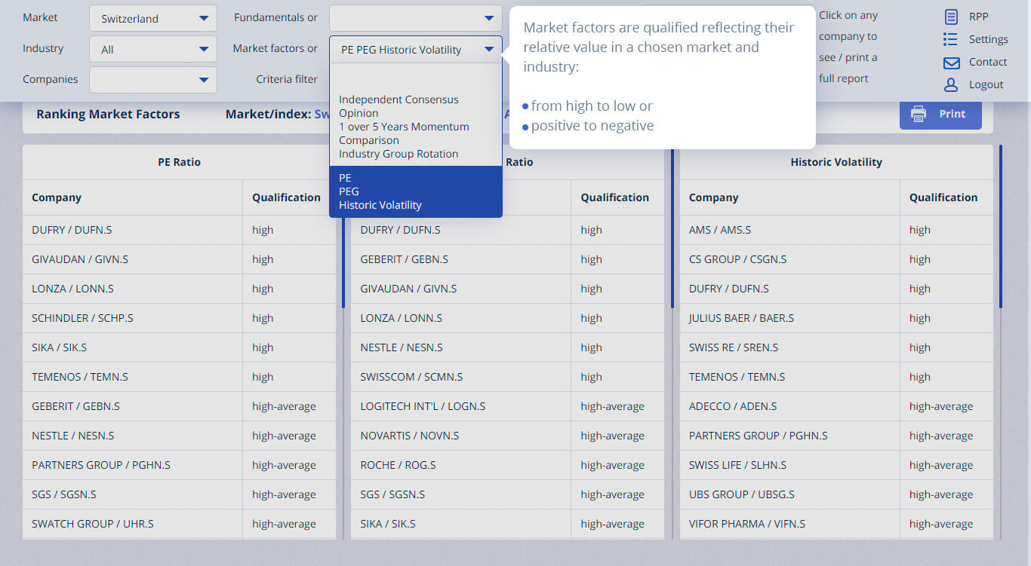Click SWISS LIFE / SLHN.S row
This screenshot has width=1031, height=566.
(x=836, y=465)
